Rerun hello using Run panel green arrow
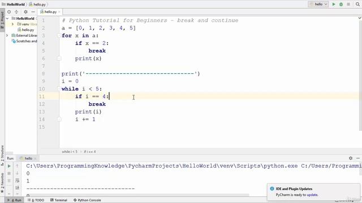Screen dimensions: 362x203 click(x=9, y=166)
